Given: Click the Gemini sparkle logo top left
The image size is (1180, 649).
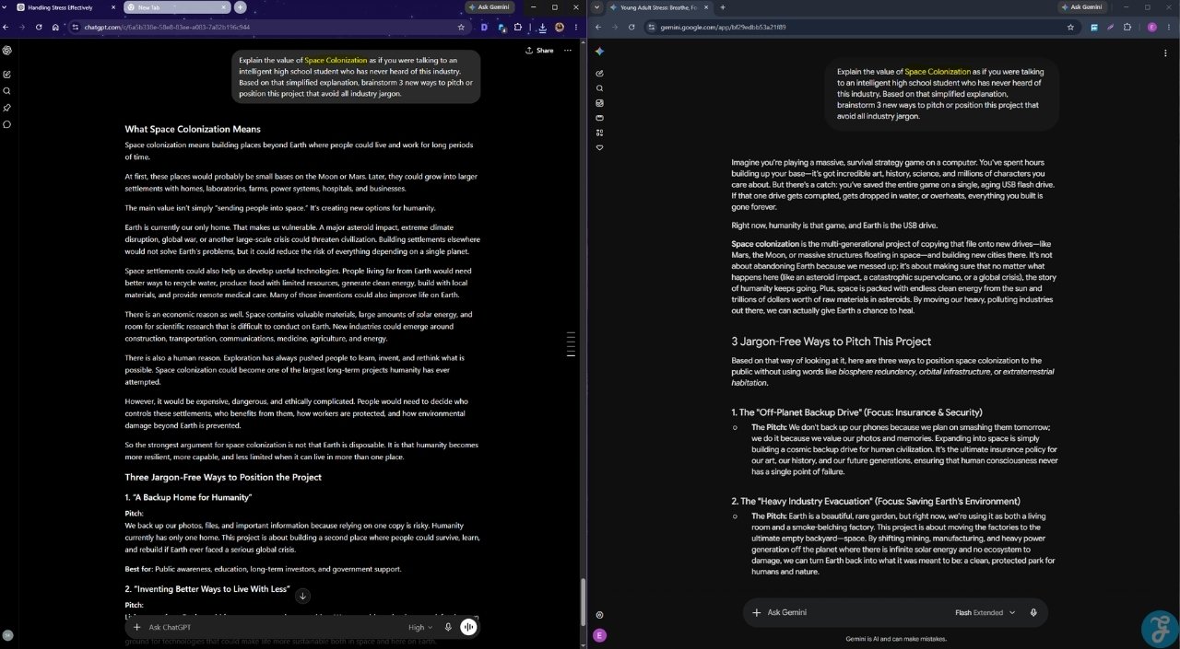Looking at the screenshot, I should click(599, 52).
